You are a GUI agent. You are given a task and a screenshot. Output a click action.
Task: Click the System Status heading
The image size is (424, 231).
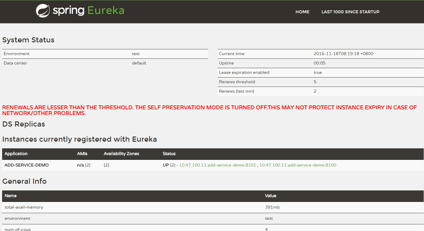(x=28, y=40)
